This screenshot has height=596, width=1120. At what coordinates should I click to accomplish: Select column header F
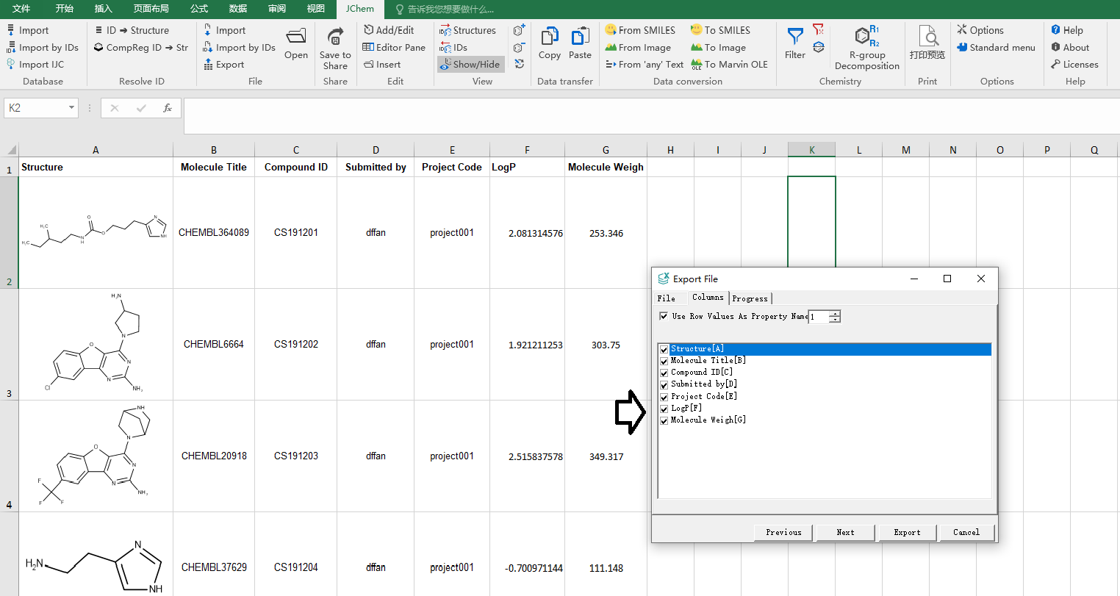click(527, 150)
